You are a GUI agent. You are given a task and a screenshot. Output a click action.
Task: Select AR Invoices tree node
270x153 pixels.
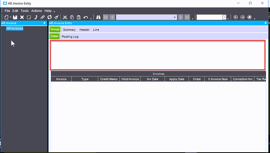[14, 29]
